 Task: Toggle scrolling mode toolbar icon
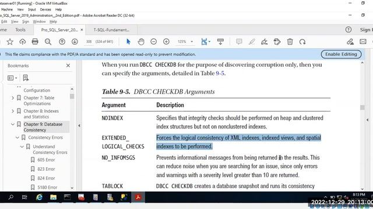tap(220, 42)
